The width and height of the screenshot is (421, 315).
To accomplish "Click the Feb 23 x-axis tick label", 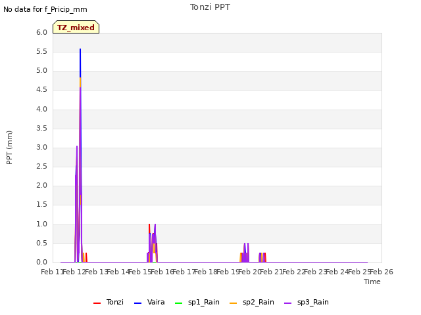I will pos(315,272).
